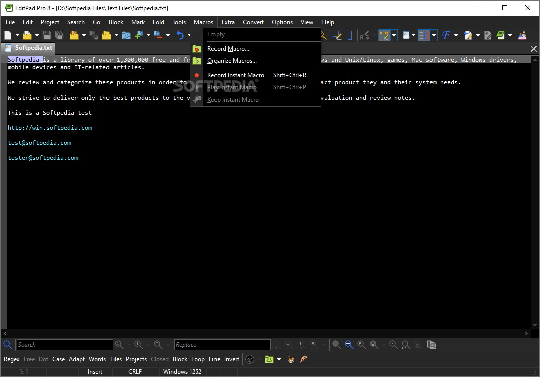
Task: Expand the word wrap dropdown arrow
Action: [434, 35]
